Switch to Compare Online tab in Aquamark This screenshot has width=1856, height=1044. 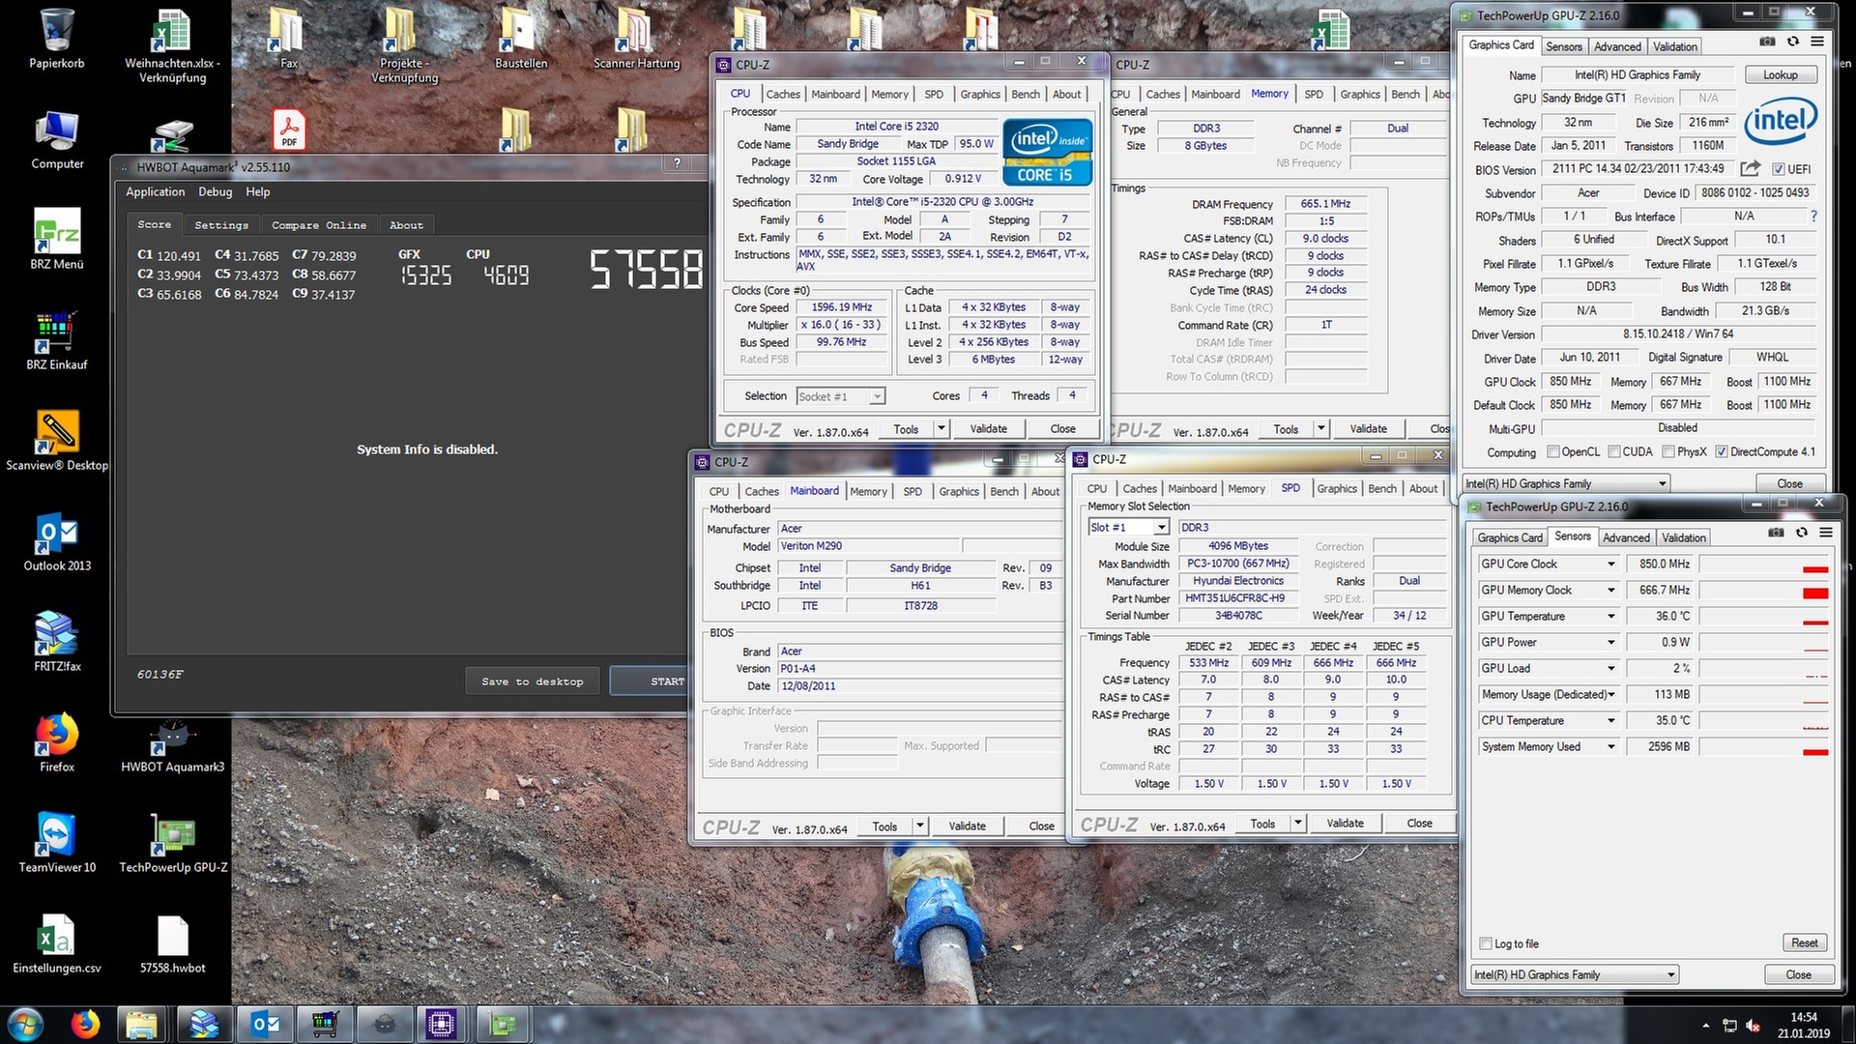319,225
